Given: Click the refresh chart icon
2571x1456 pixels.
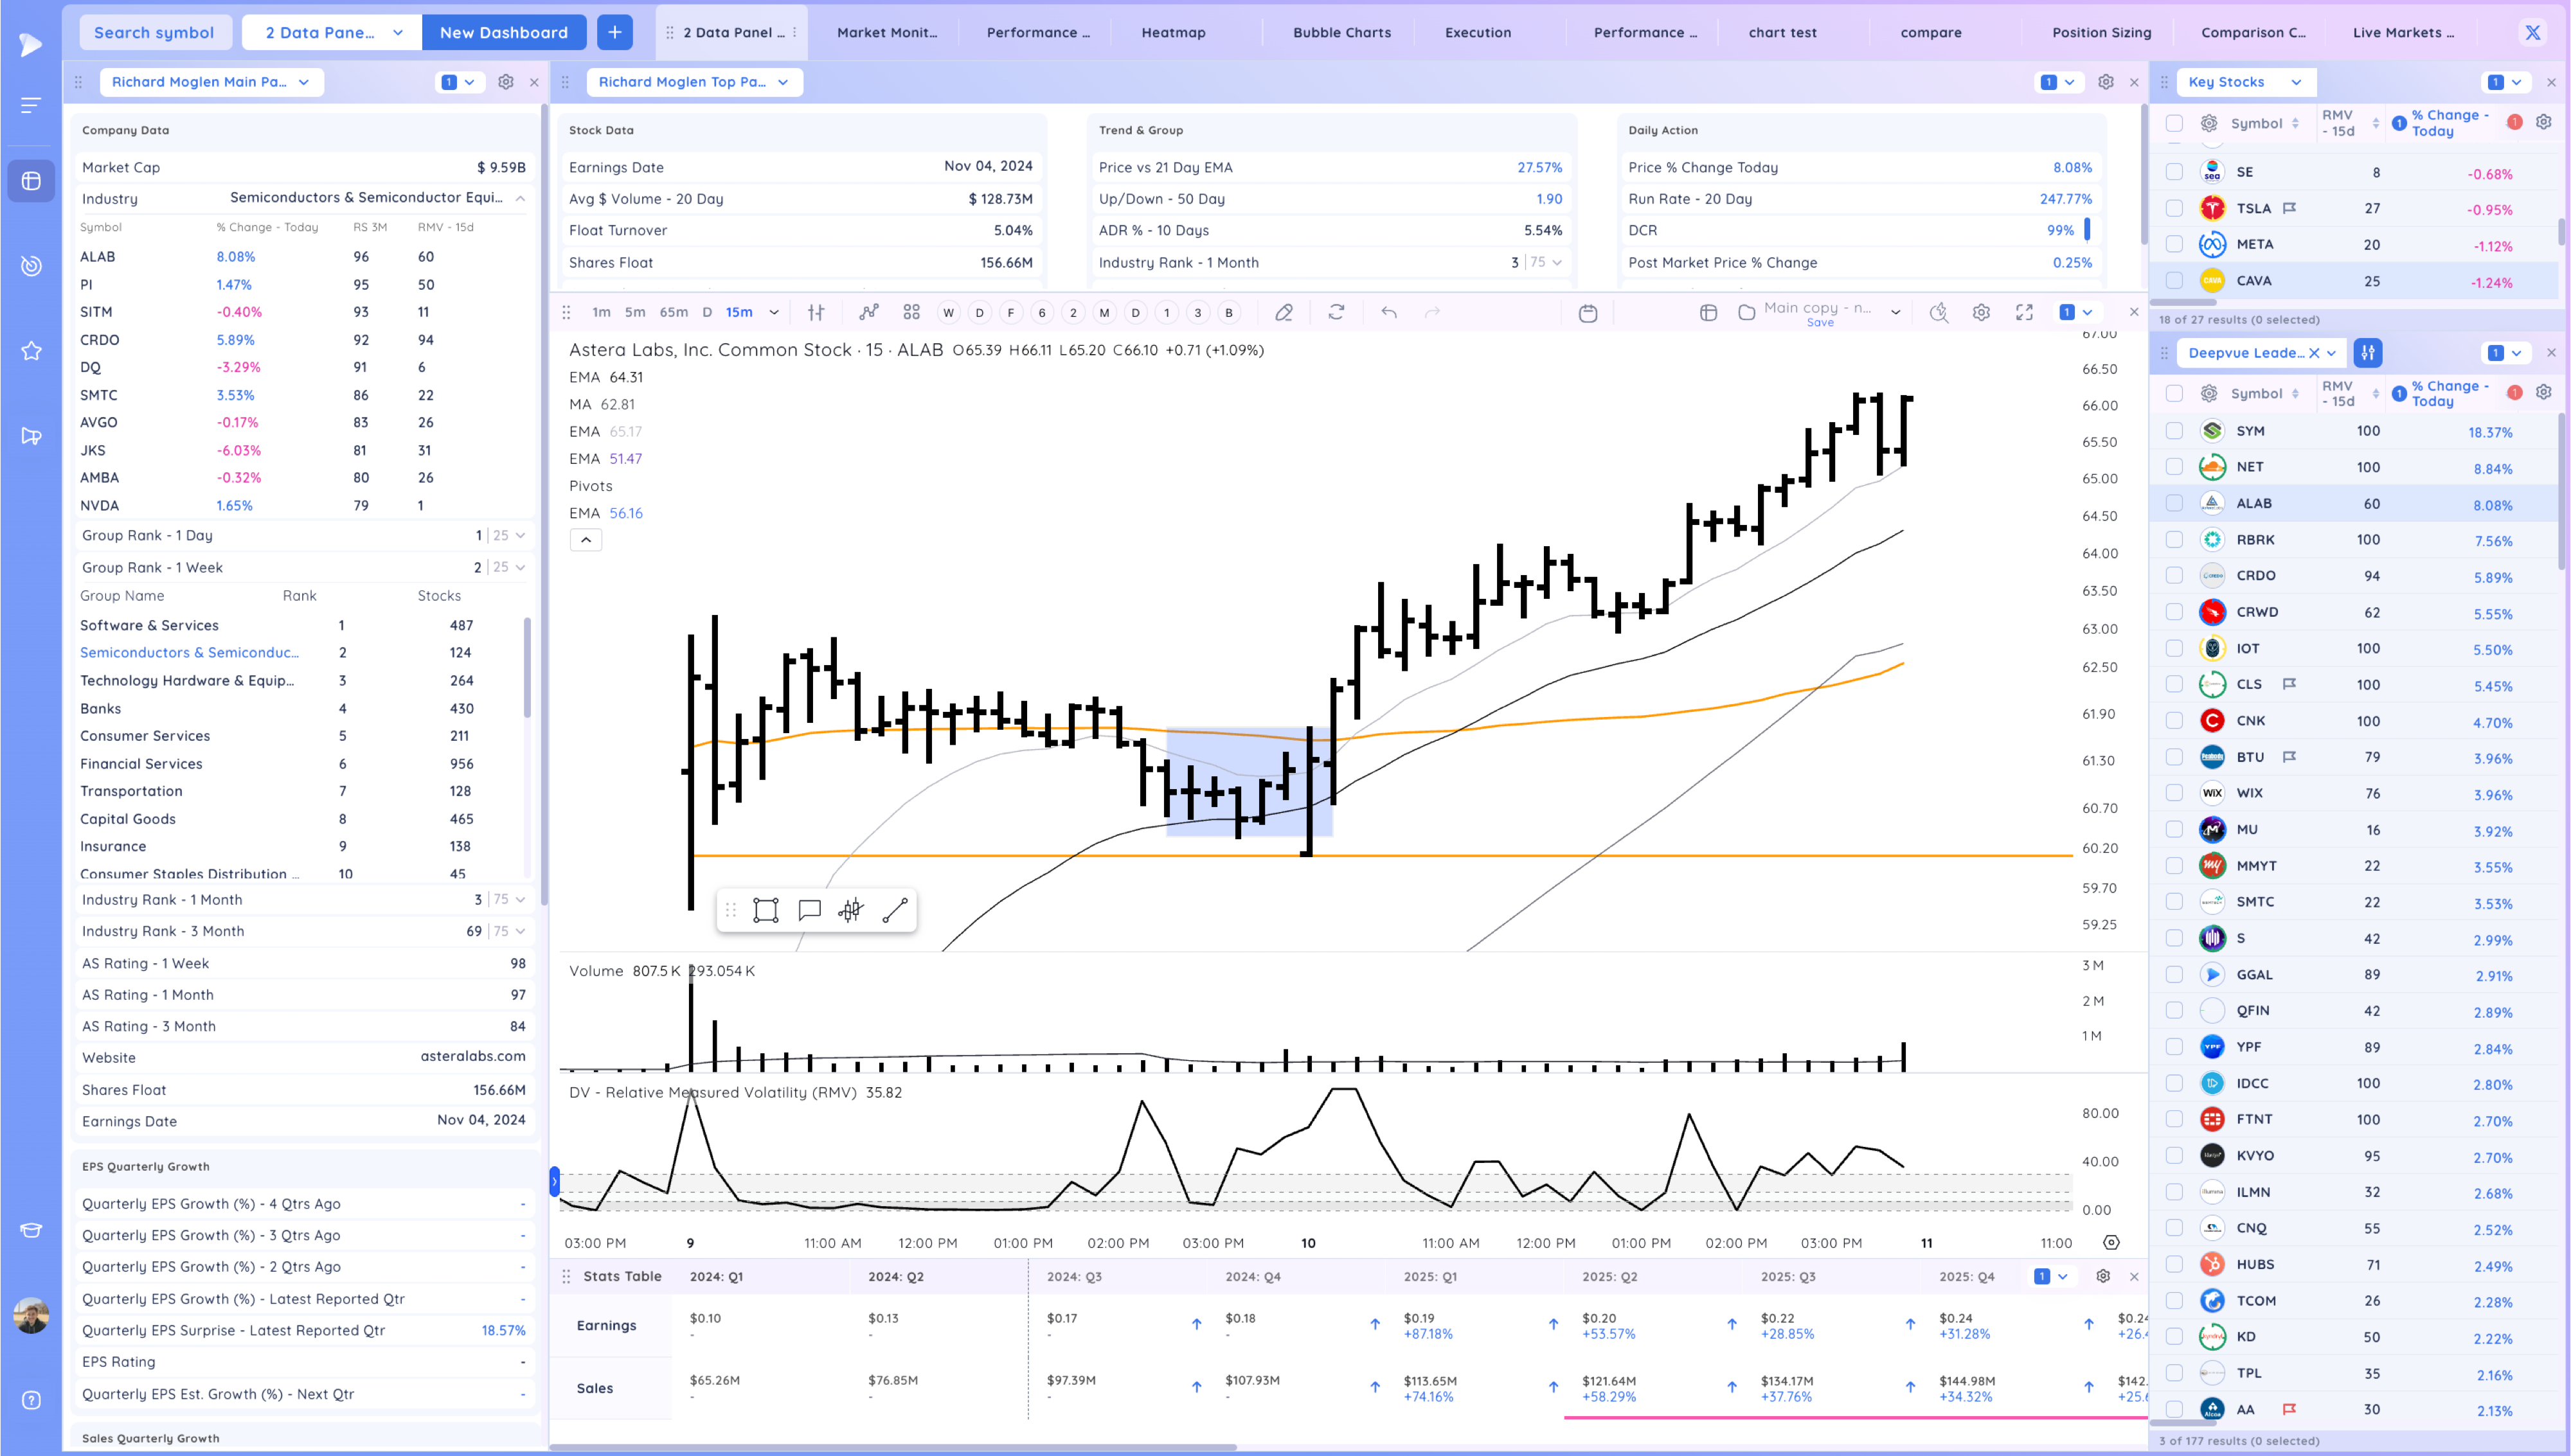Looking at the screenshot, I should (x=1336, y=313).
